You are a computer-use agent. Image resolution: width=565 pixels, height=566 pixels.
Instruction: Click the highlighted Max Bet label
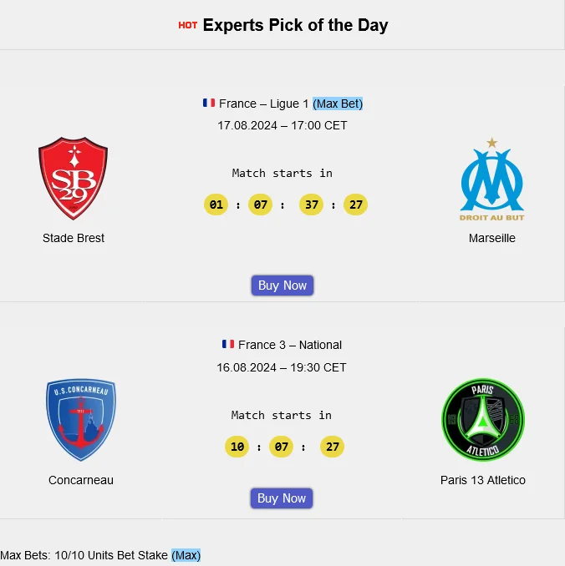pyautogui.click(x=338, y=104)
